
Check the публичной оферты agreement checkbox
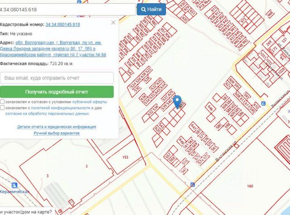click(x=2, y=102)
